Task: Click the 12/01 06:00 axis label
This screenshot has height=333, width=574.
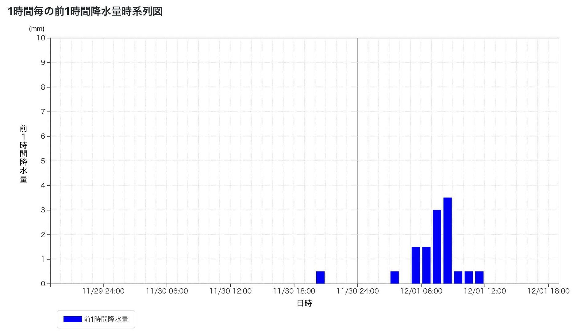Action: point(421,291)
